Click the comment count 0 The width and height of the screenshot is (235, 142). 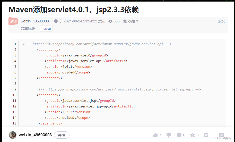point(184,135)
